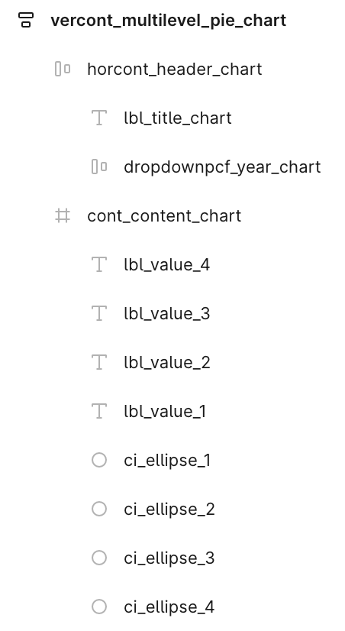Click the text icon beside lbl_value_2
The height and width of the screenshot is (631, 345).
click(99, 363)
